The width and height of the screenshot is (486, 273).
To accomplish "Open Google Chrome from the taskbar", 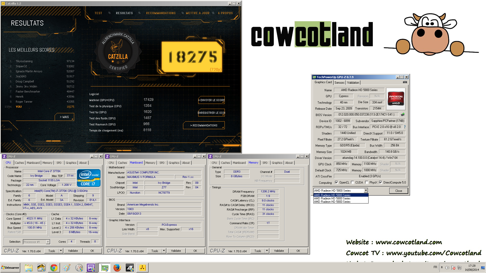I will pos(54,268).
